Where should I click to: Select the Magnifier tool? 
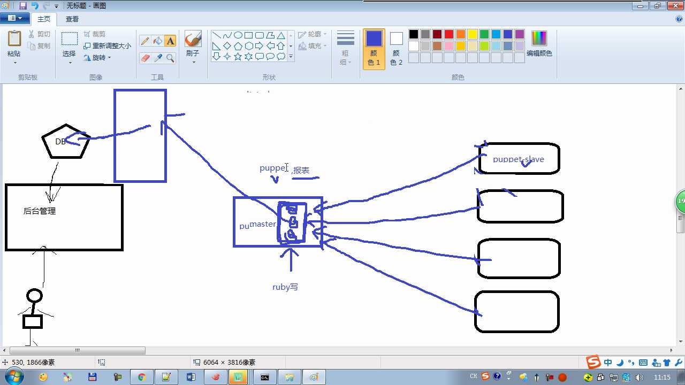tap(170, 58)
